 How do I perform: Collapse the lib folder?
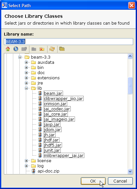tap(26, 88)
